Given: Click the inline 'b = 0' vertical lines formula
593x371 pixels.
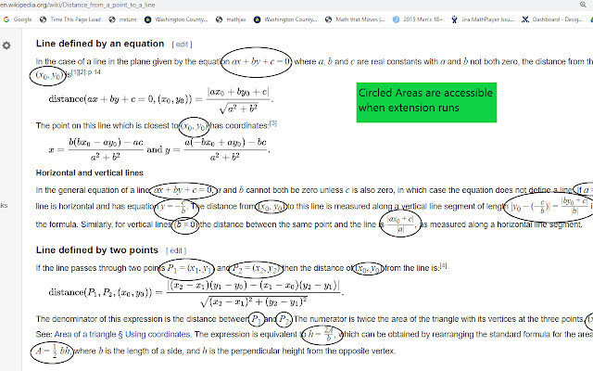Looking at the screenshot, I should [185, 224].
